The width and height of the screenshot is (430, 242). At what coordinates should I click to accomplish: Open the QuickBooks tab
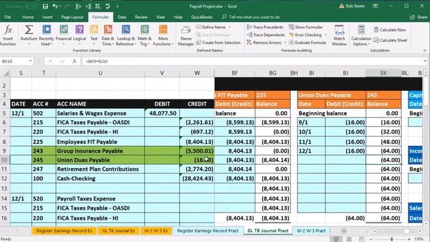[202, 17]
